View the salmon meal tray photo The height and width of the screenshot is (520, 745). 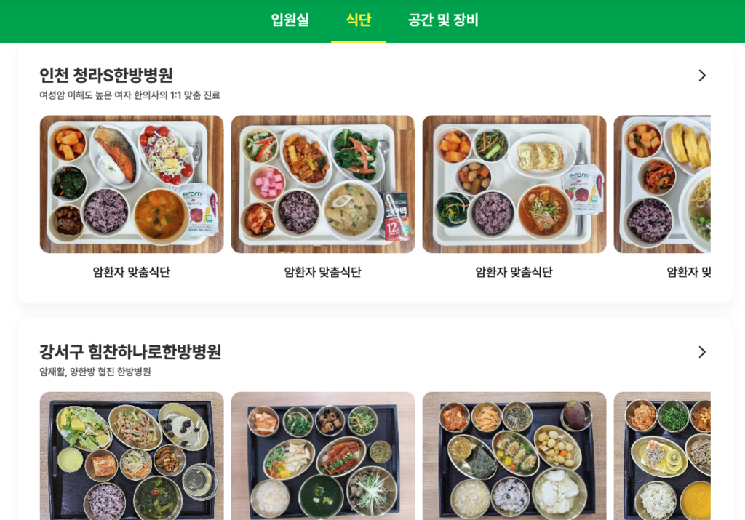[x=132, y=184]
